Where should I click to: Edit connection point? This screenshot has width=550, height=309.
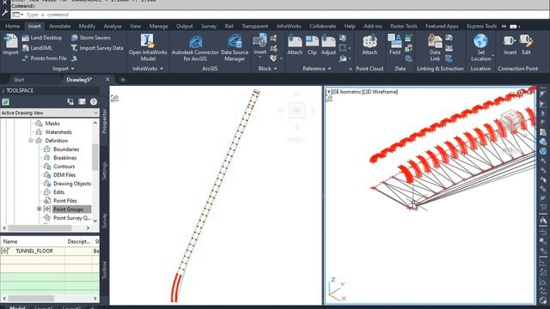(526, 44)
